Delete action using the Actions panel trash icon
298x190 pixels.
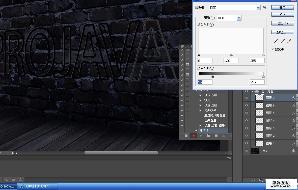click(223, 136)
